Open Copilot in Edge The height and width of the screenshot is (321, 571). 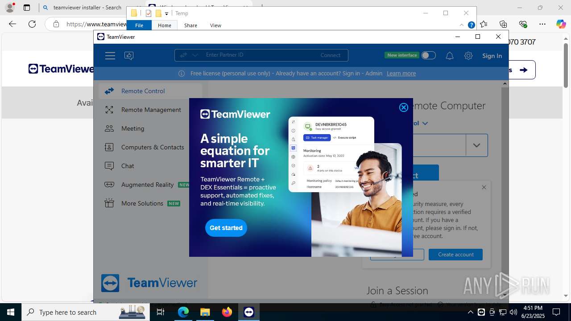[561, 24]
